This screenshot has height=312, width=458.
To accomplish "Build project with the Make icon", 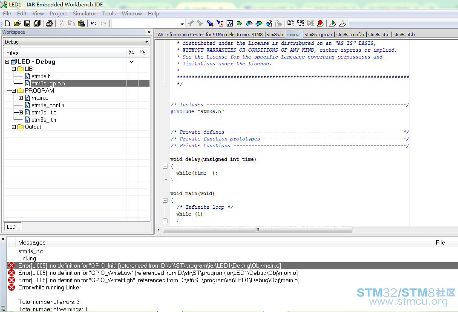I will (300, 23).
